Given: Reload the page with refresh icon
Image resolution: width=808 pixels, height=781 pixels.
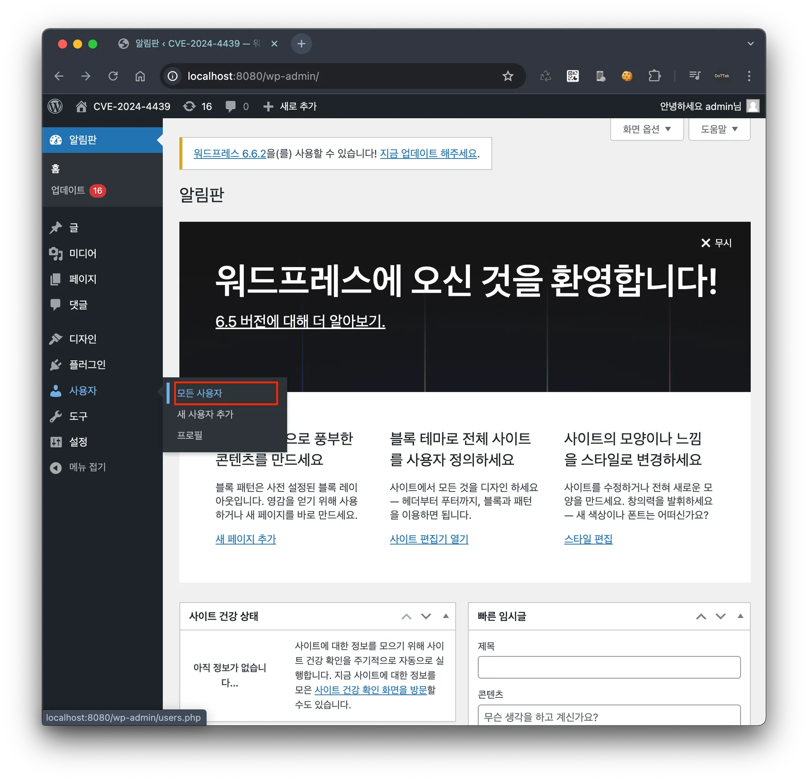Looking at the screenshot, I should tap(113, 76).
